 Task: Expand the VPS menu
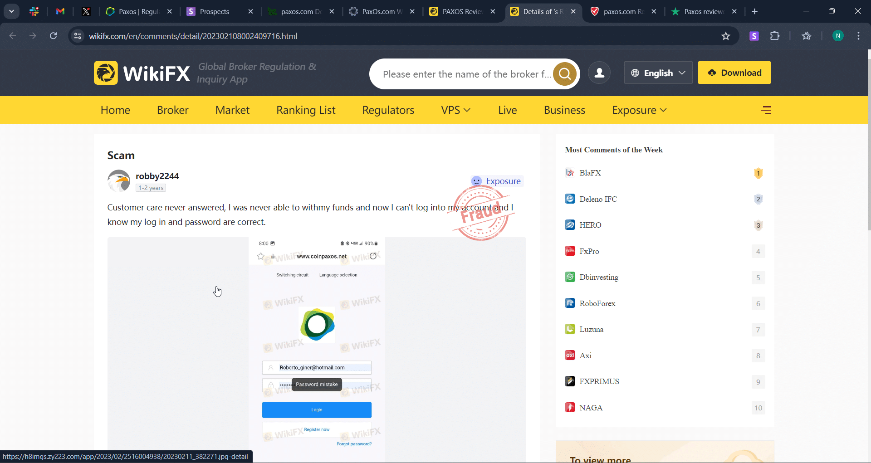pos(456,110)
